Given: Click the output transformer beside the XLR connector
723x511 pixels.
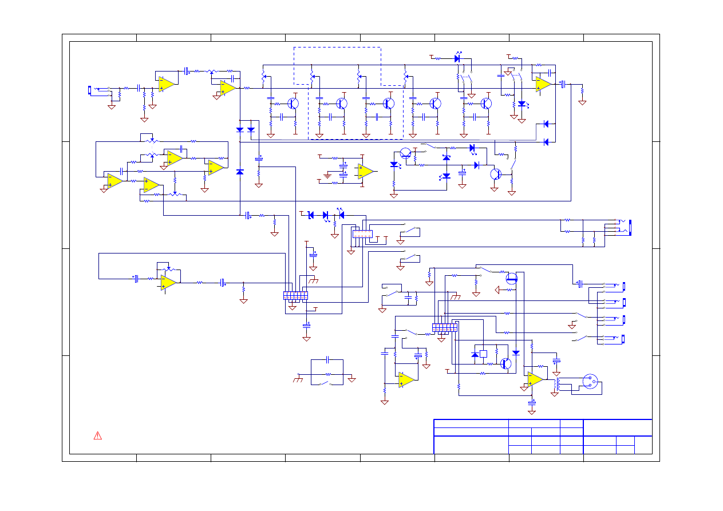Looking at the screenshot, I should tap(556, 384).
